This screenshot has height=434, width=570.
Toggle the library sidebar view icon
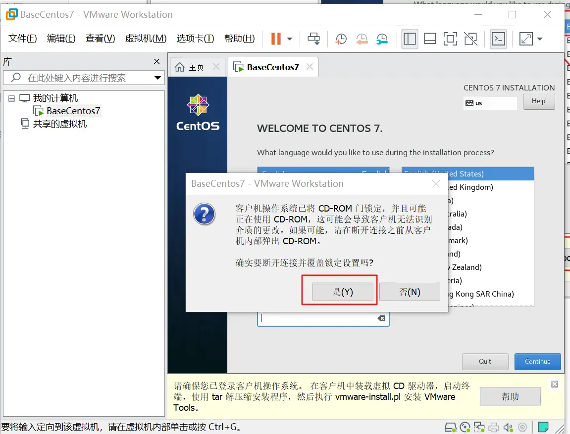point(410,39)
